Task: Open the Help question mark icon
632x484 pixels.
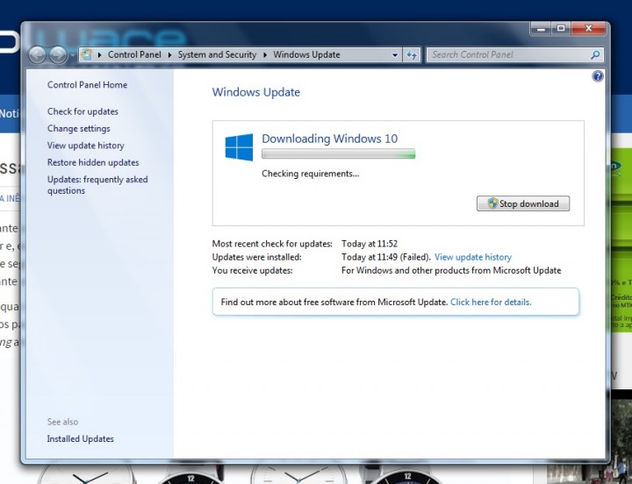Action: [598, 76]
